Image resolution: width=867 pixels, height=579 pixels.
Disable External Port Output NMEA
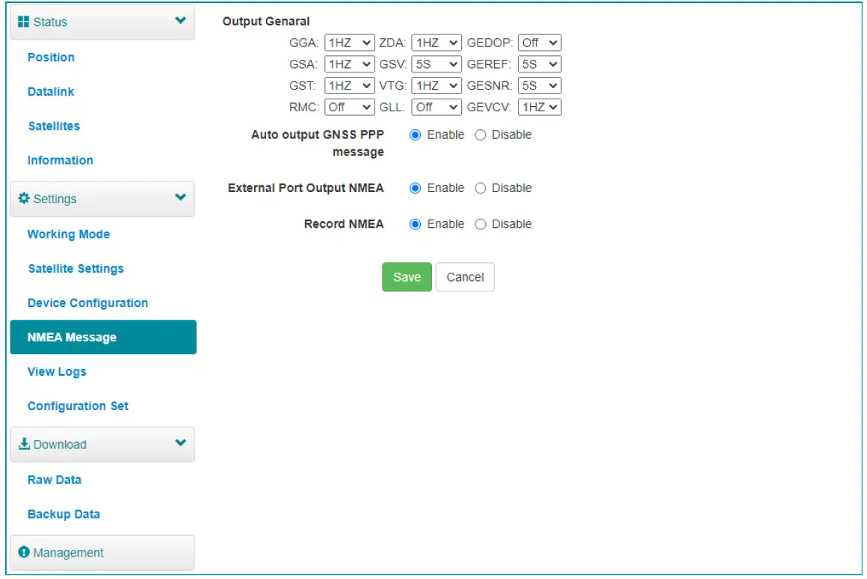click(480, 188)
